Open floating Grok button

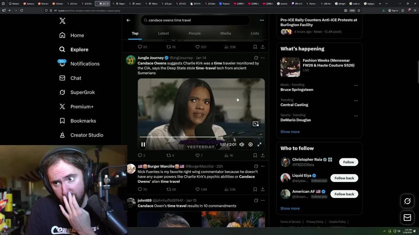408,201
